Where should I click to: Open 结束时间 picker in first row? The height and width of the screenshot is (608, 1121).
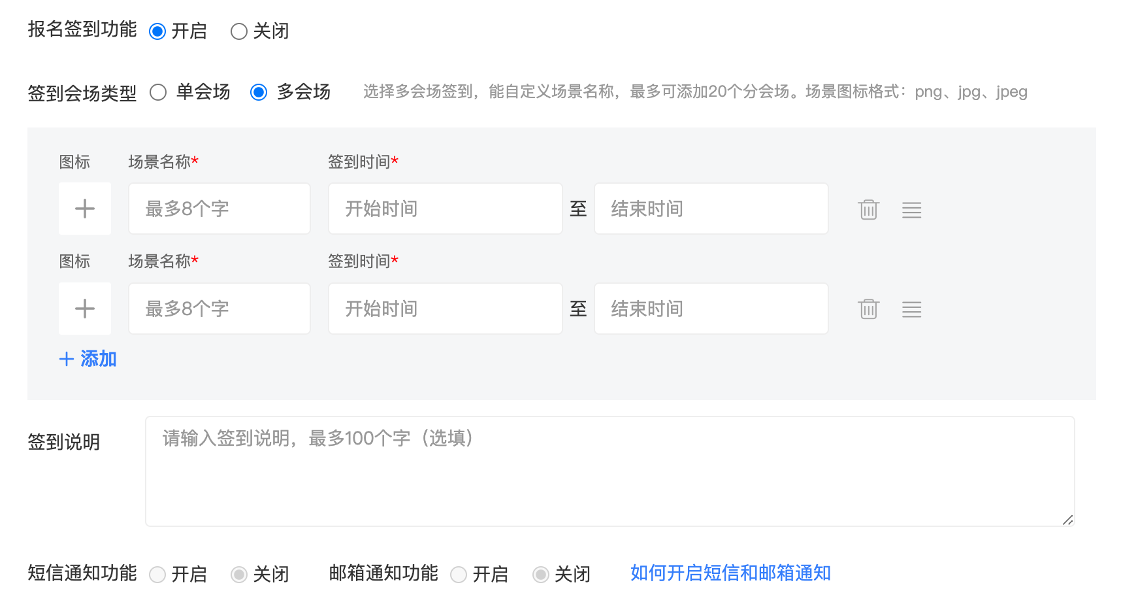(711, 209)
